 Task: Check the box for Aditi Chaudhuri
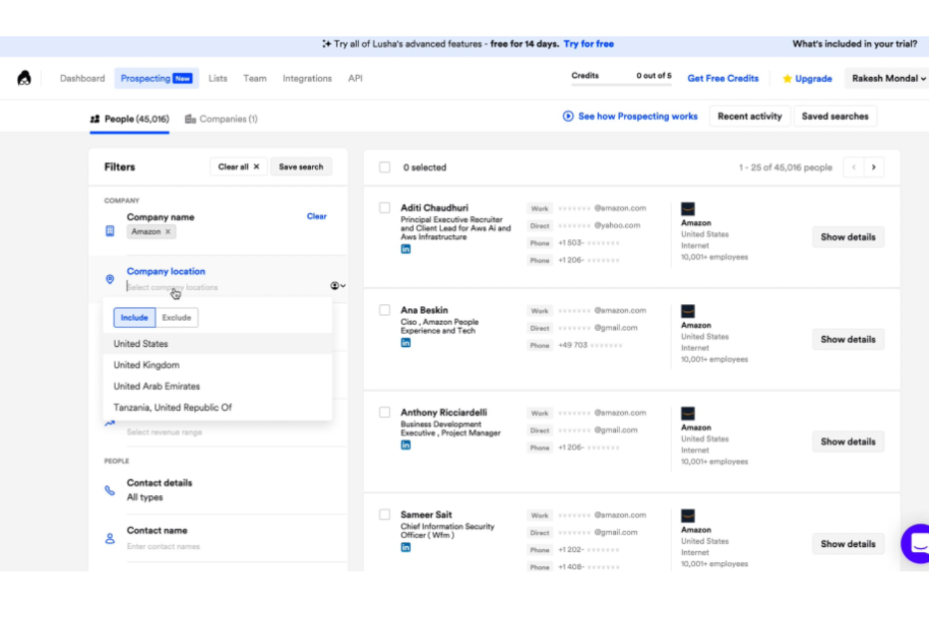(x=385, y=208)
